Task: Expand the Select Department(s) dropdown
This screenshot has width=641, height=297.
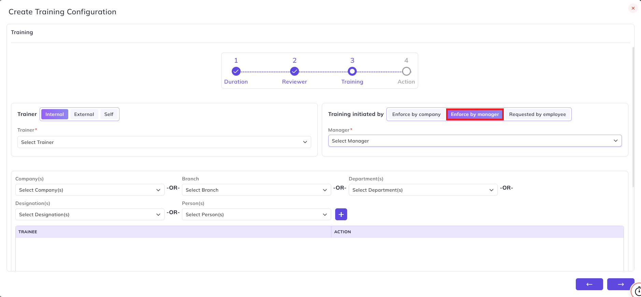Action: pyautogui.click(x=423, y=190)
